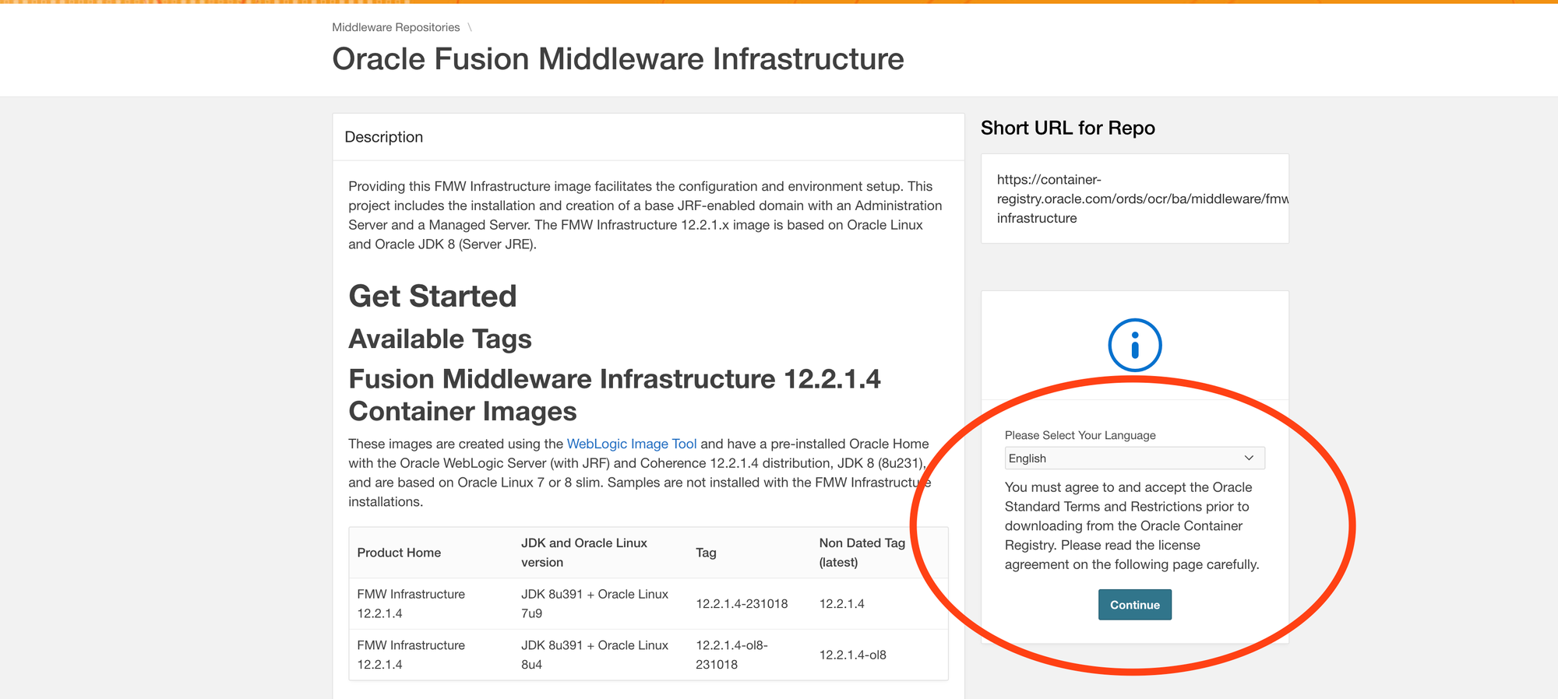Click the chevron arrow in language selector

1249,458
